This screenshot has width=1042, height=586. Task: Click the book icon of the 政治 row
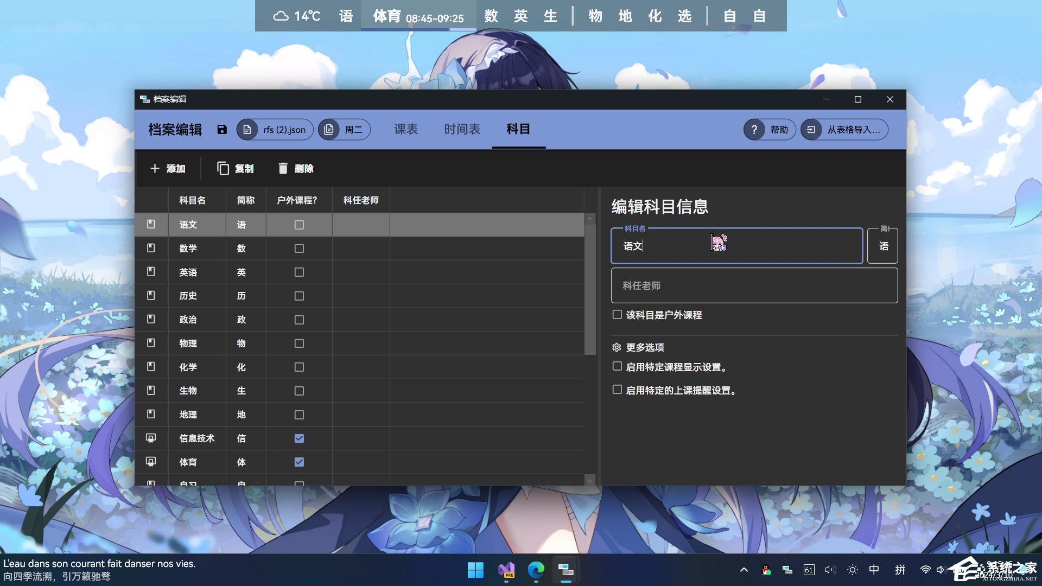(x=151, y=319)
